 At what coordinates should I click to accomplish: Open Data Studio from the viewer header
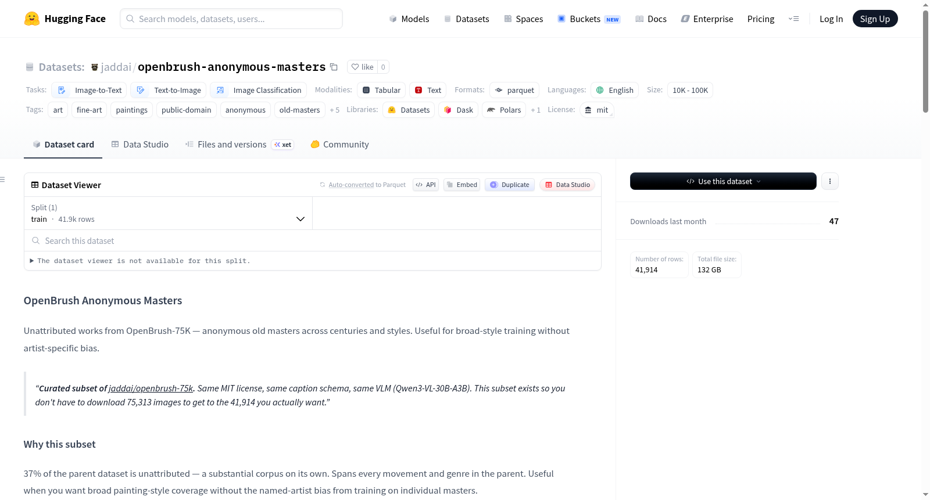point(567,185)
